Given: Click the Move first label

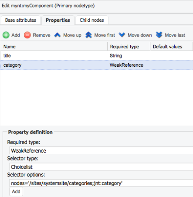Looking at the screenshot, I should coord(105,35).
